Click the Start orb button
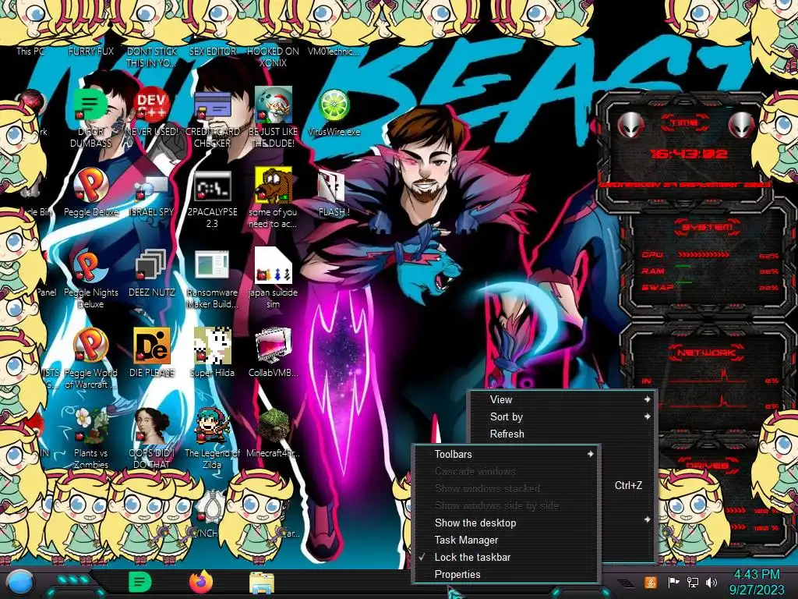The width and height of the screenshot is (798, 599). click(x=19, y=583)
